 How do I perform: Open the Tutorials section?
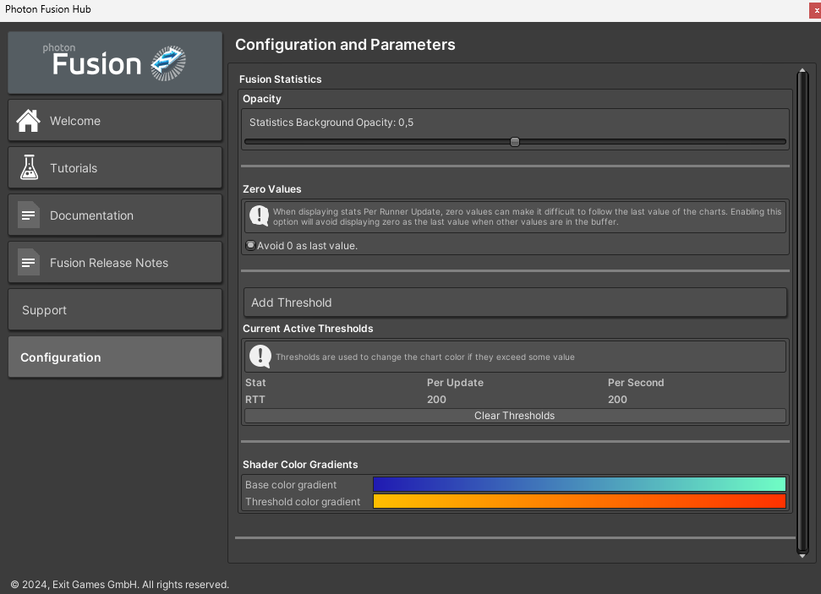tap(114, 167)
